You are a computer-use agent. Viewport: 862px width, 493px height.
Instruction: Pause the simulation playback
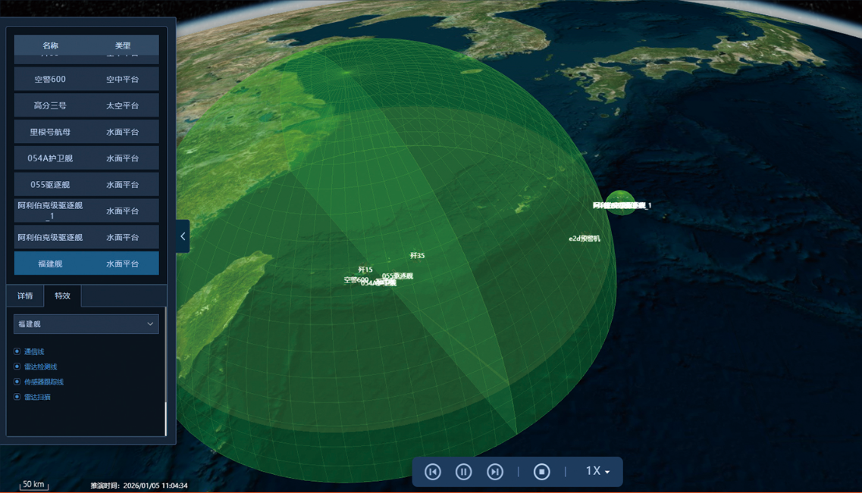463,472
